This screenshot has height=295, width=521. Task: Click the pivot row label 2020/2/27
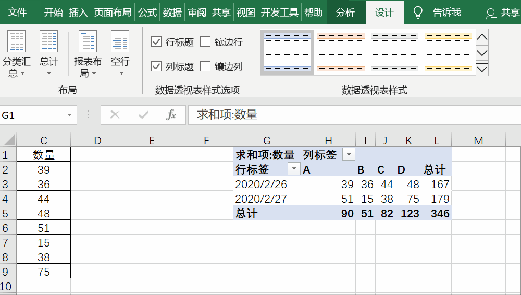(267, 199)
